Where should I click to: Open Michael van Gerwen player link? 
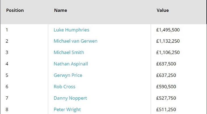click(x=75, y=41)
